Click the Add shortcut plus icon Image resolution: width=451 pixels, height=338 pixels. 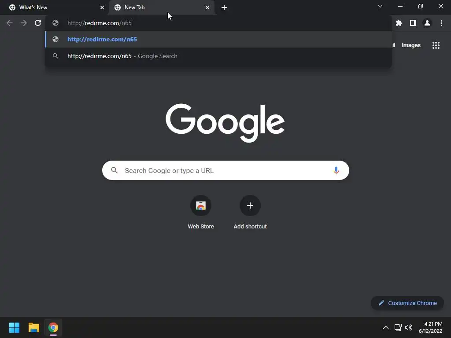click(250, 206)
